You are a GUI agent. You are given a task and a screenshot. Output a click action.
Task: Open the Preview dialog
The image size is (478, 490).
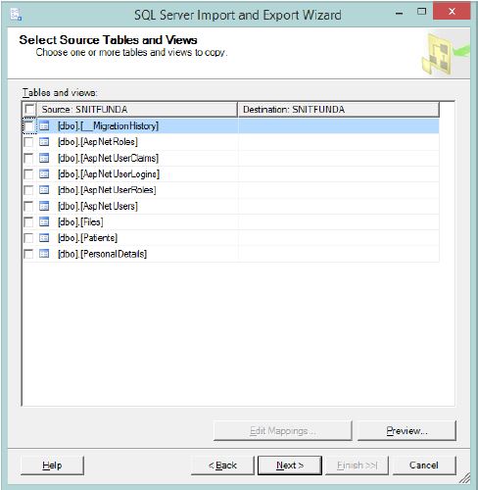click(406, 431)
